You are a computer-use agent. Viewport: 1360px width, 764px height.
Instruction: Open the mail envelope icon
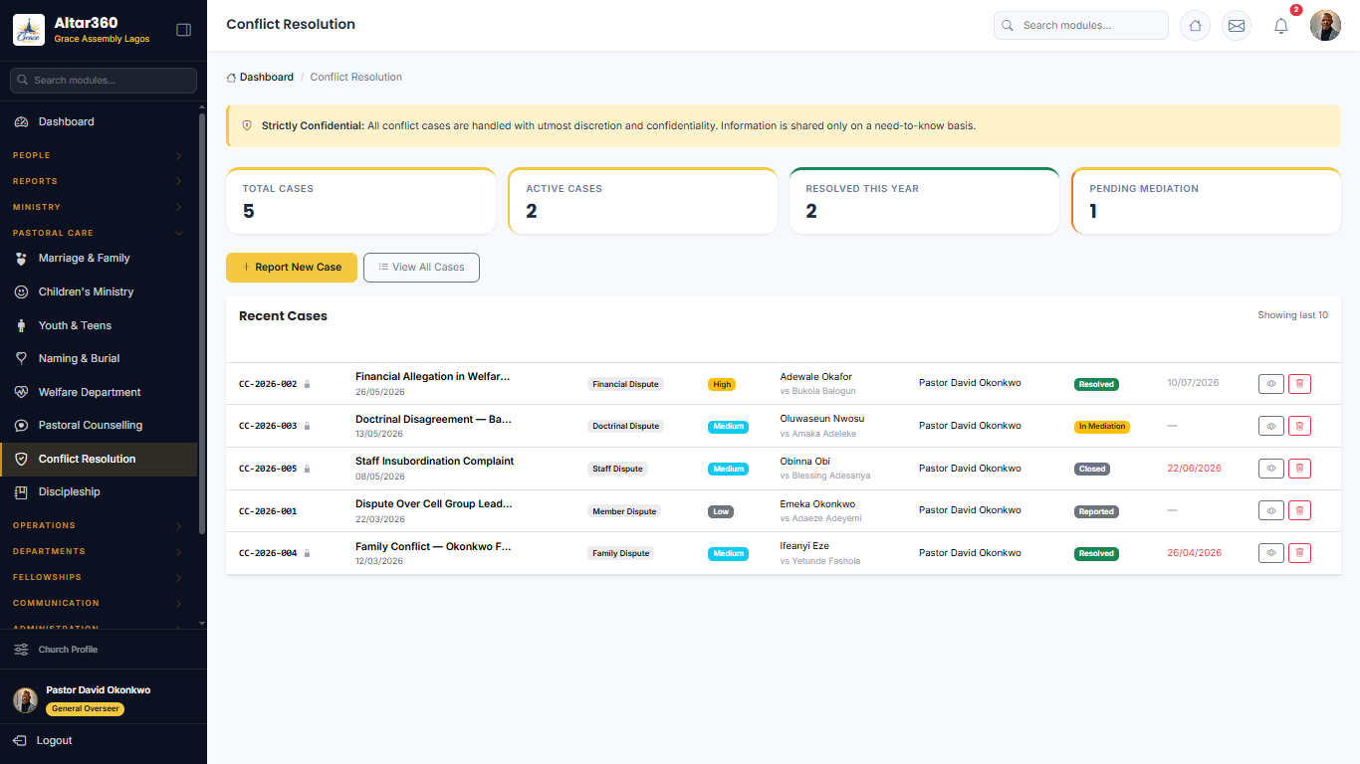point(1237,26)
